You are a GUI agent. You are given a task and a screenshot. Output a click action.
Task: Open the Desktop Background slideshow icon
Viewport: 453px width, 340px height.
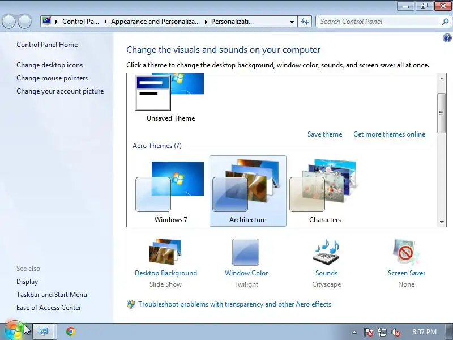(165, 252)
